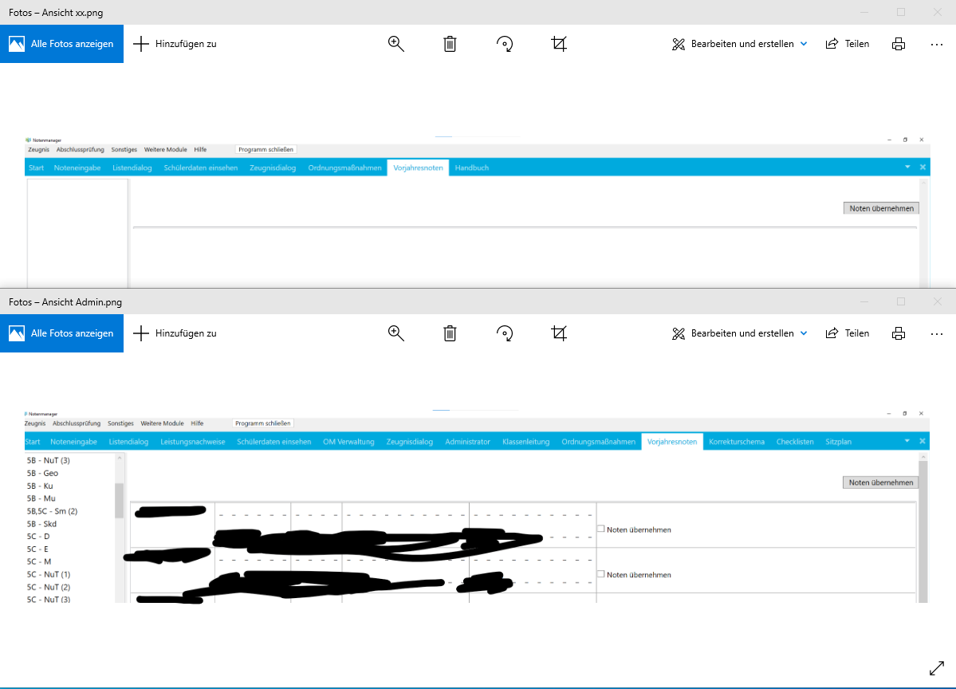The width and height of the screenshot is (956, 689).
Task: Open the Korrekturschema tab
Action: pyautogui.click(x=736, y=442)
